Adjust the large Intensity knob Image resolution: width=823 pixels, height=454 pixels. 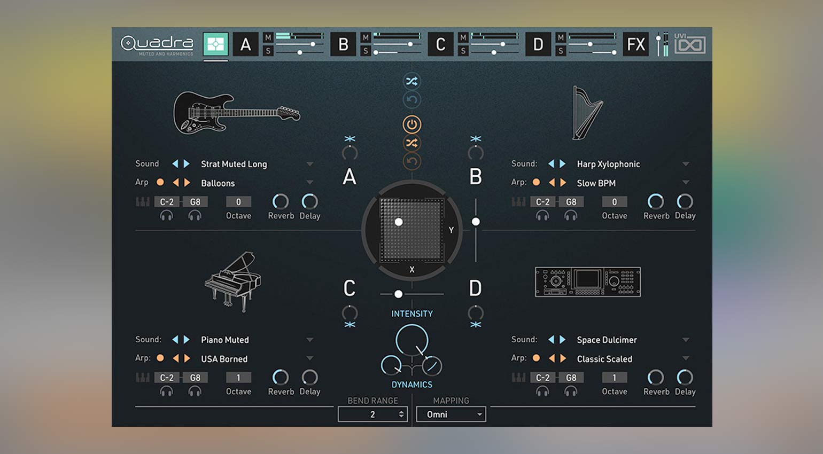tap(412, 340)
